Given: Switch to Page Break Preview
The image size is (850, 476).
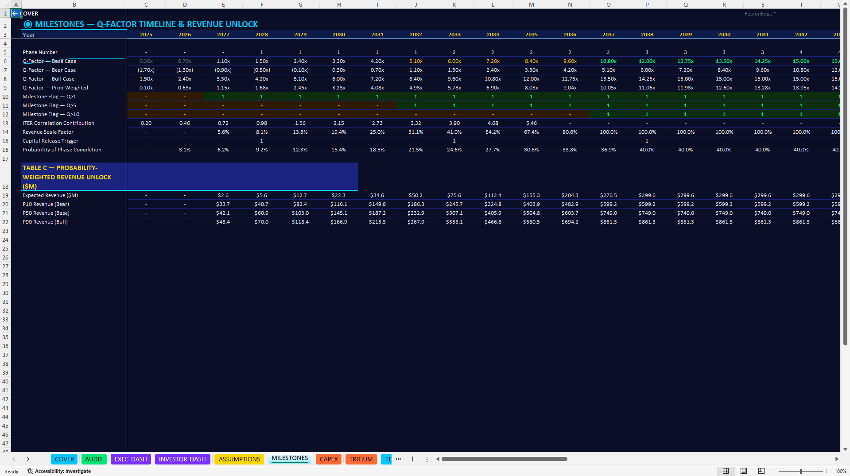Looking at the screenshot, I should (761, 471).
